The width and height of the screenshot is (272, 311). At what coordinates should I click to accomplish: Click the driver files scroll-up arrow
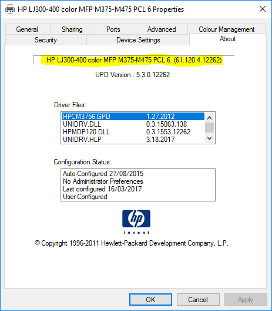pos(210,118)
